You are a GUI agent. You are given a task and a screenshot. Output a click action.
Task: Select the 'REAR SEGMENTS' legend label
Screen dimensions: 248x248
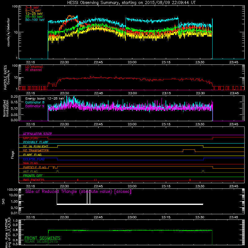pos(41,241)
